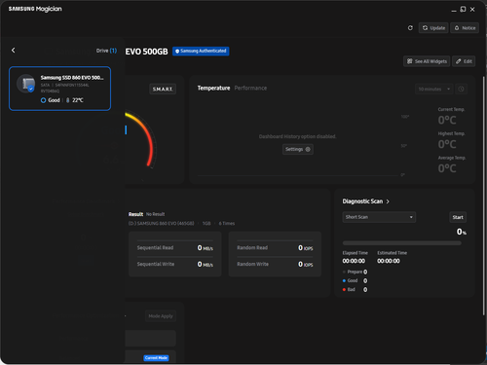Image resolution: width=487 pixels, height=365 pixels.
Task: Open See All Widgets
Action: (427, 61)
